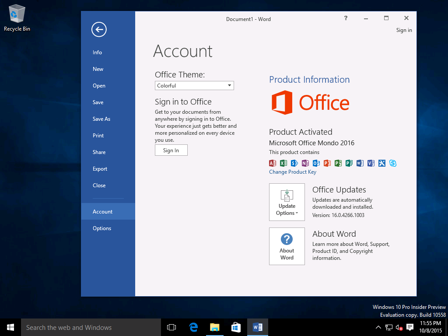
Task: Launch Microsoft Edge from the taskbar
Action: (x=193, y=327)
